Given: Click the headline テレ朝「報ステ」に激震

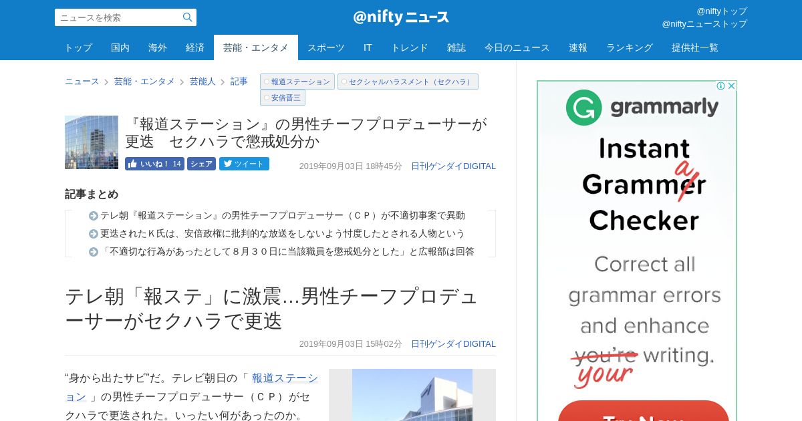Looking at the screenshot, I should pyautogui.click(x=271, y=308).
